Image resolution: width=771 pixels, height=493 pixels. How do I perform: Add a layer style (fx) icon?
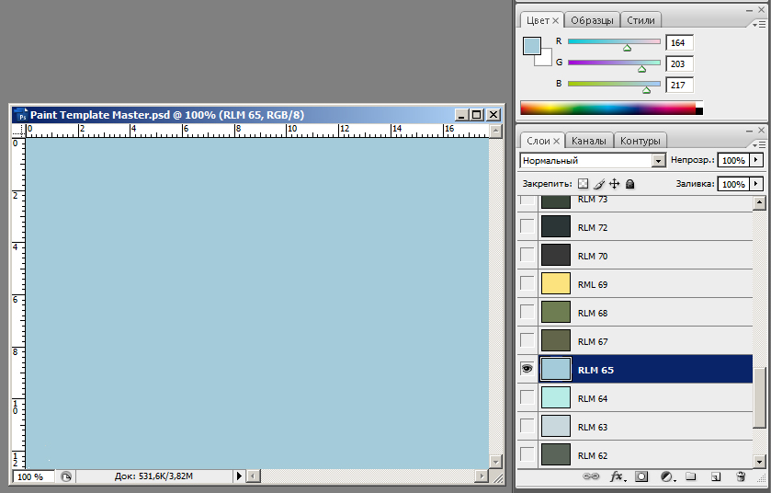click(618, 476)
